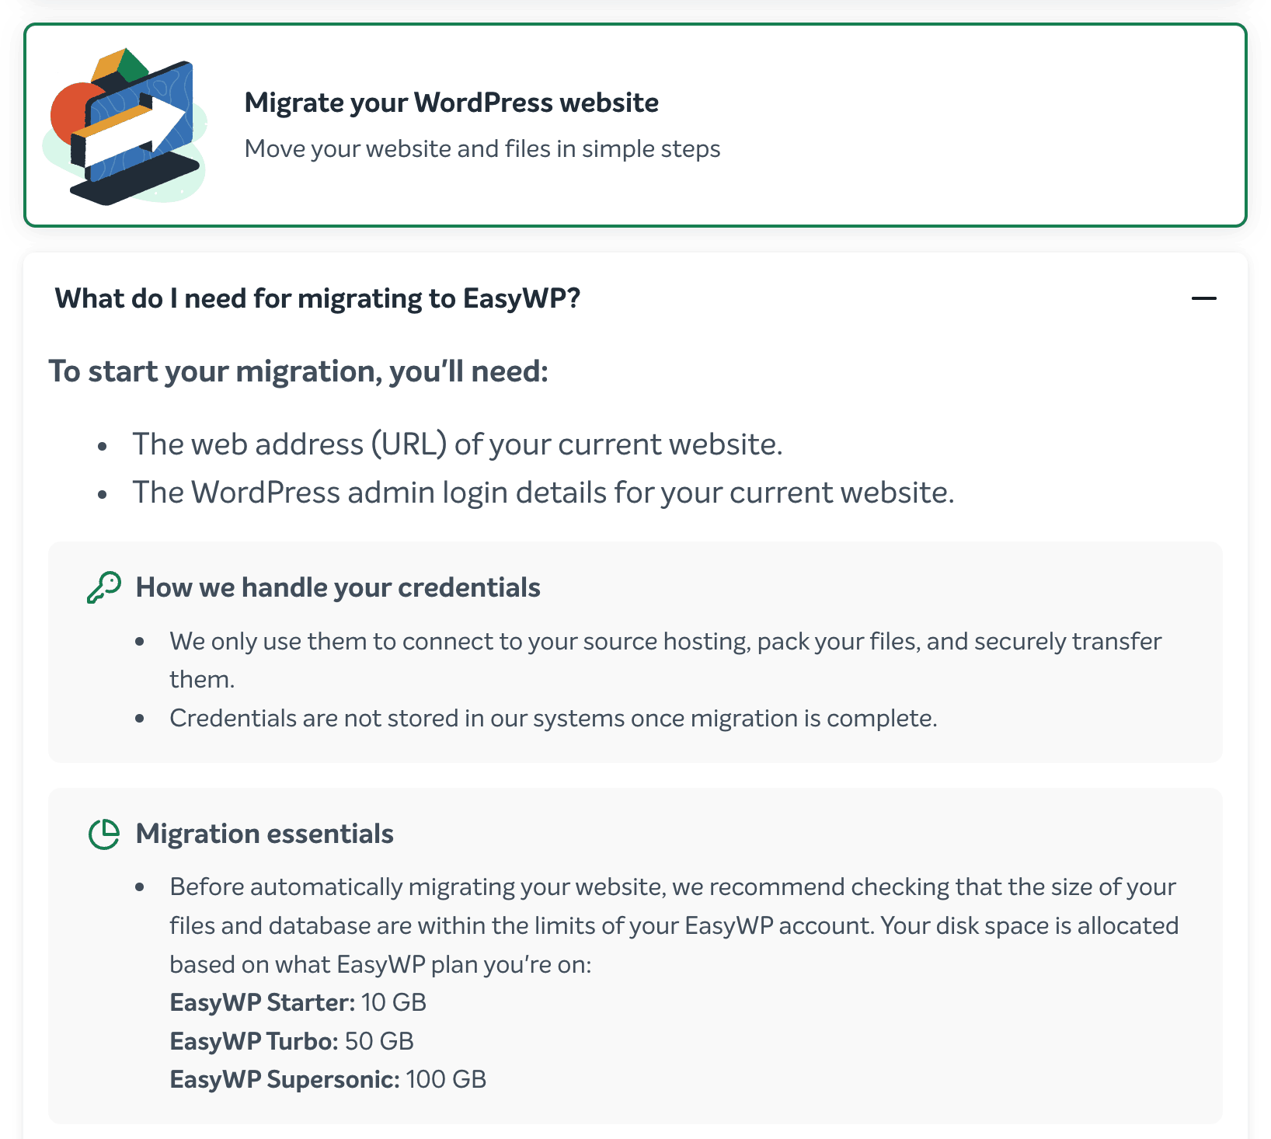Collapse the section using the minus icon
This screenshot has width=1271, height=1139.
pos(1203,298)
